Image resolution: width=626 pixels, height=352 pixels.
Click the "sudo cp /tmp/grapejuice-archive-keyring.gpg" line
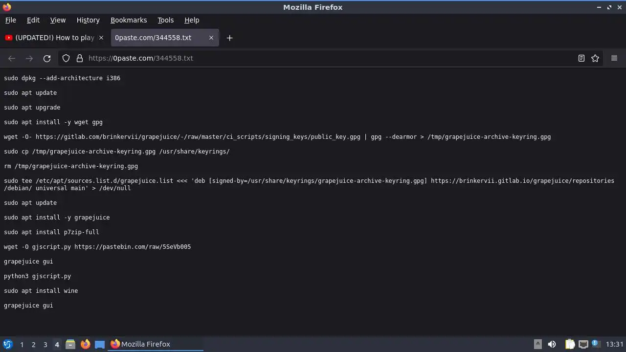tap(117, 152)
